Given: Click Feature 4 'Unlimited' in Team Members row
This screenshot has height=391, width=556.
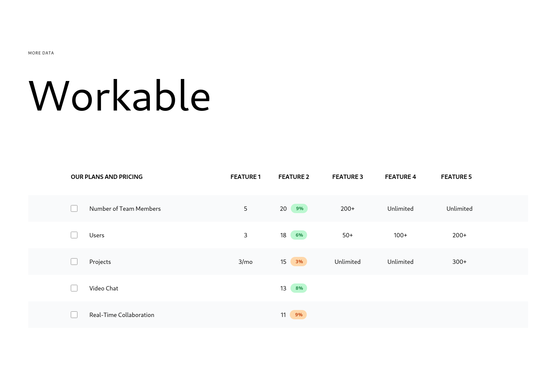Looking at the screenshot, I should 400,209.
